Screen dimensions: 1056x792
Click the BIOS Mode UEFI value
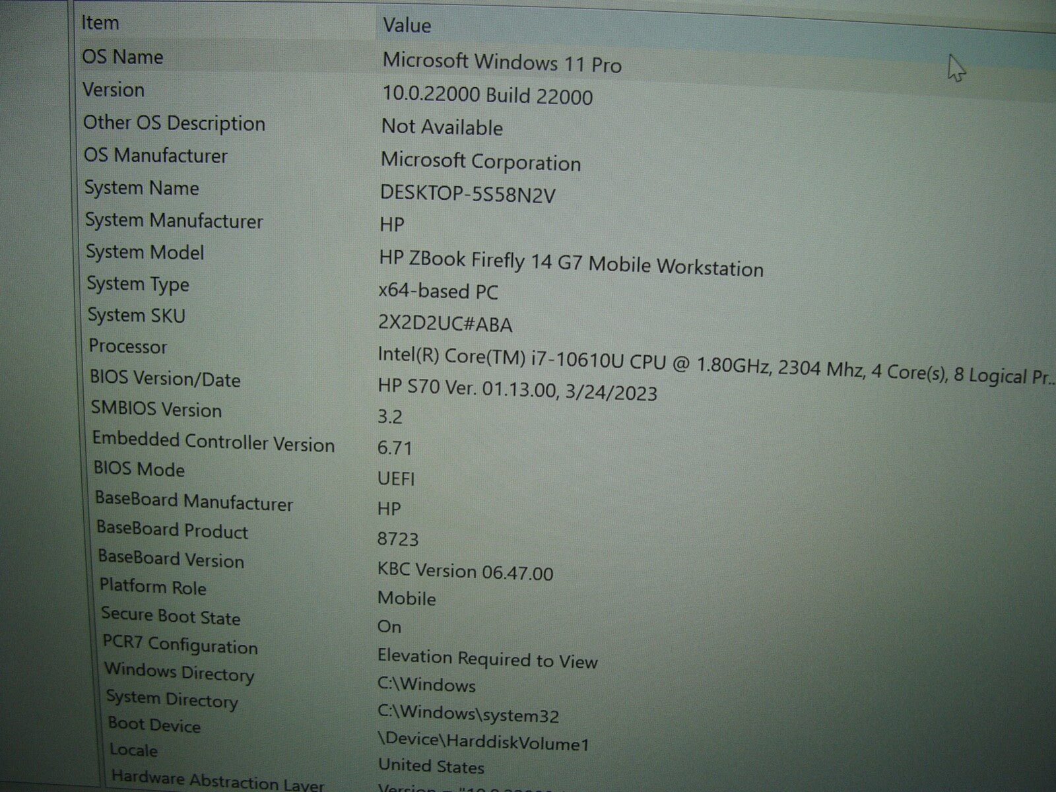[396, 478]
